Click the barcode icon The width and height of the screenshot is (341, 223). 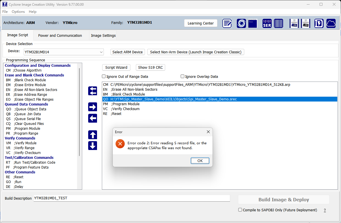tap(279, 23)
